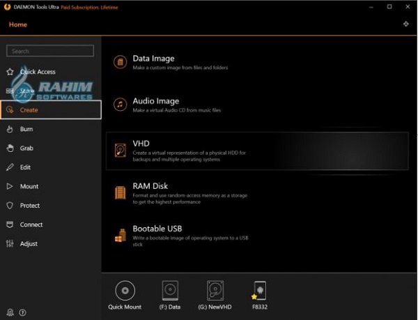Open the Connect section label
Screen dimensions: 418x320
31,224
